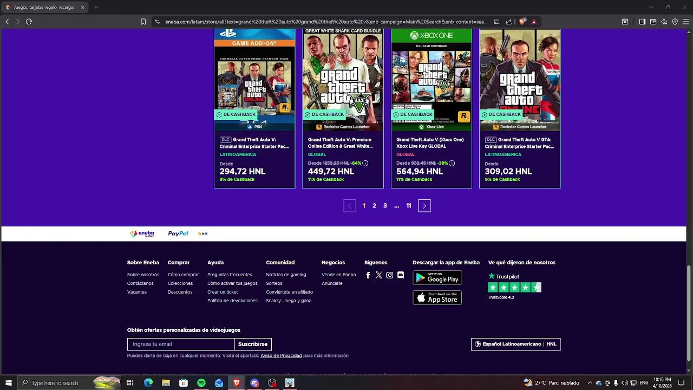
Task: Open Eneba's Instagram icon
Action: click(x=390, y=275)
